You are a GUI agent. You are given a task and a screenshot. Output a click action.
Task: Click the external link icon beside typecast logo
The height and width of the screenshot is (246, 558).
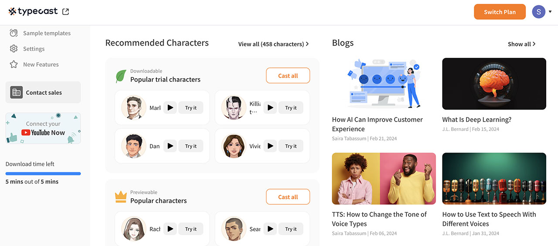65,12
